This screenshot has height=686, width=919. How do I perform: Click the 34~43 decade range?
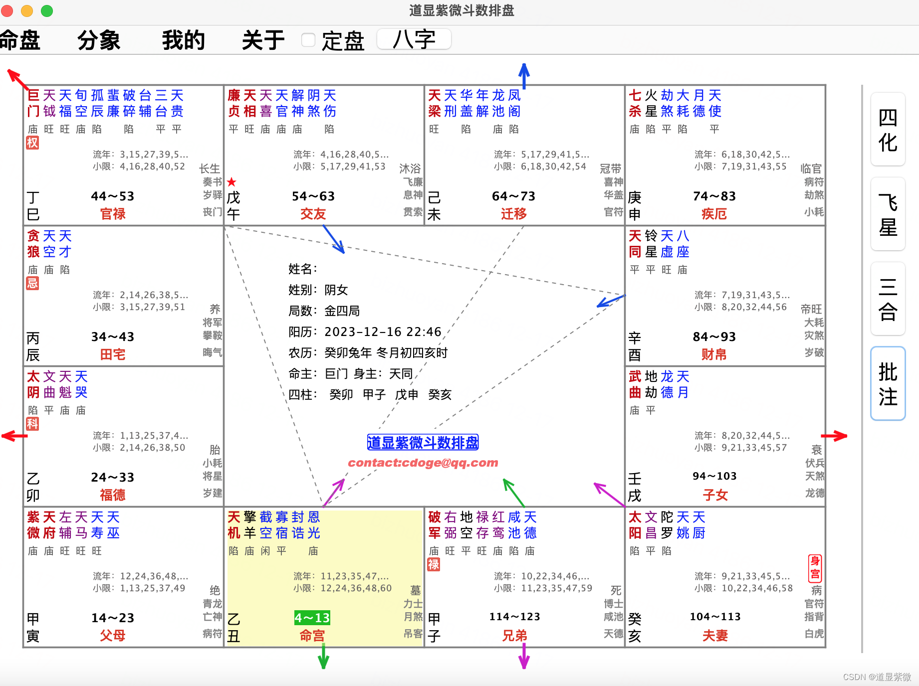click(x=113, y=337)
